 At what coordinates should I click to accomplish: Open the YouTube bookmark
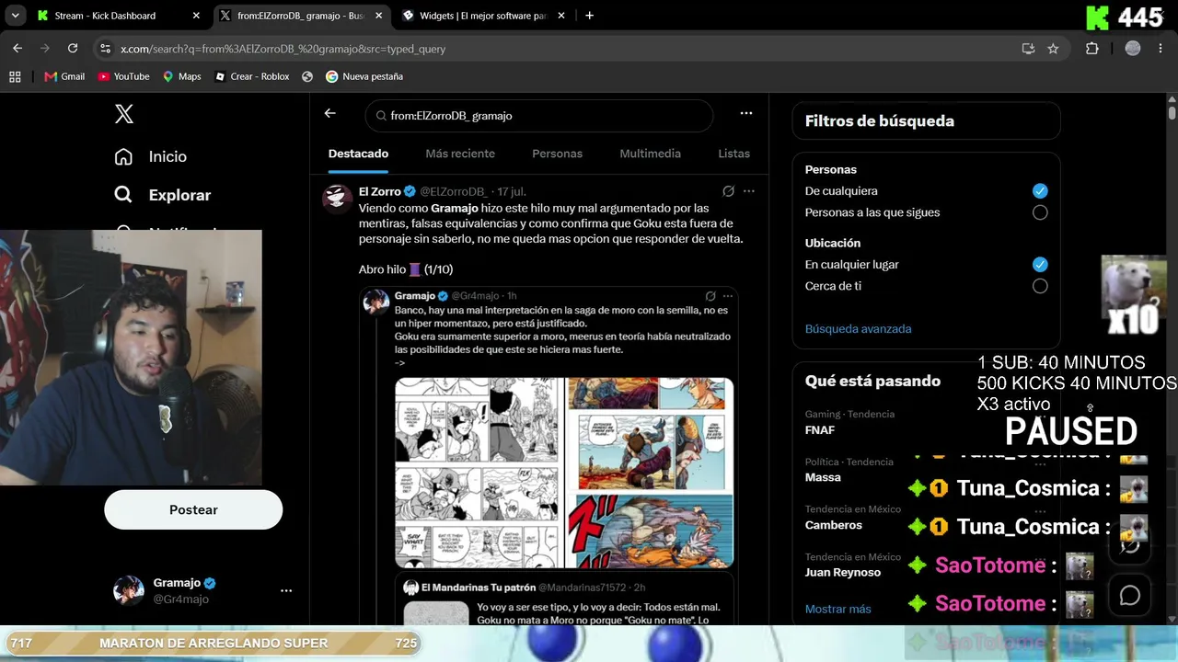click(x=123, y=76)
